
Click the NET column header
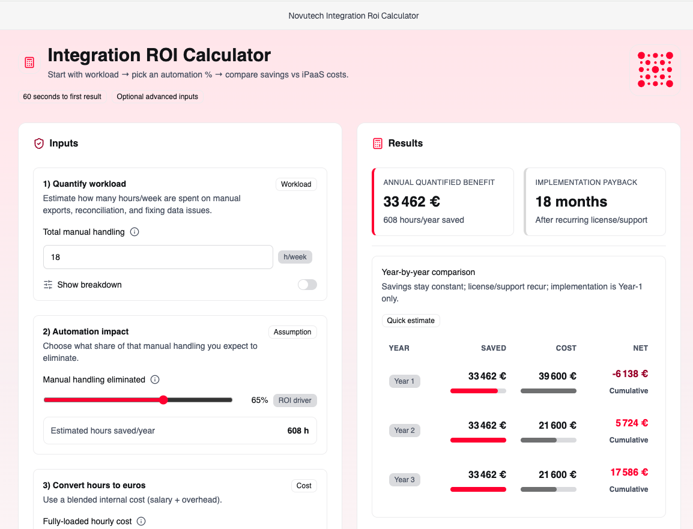pos(640,348)
